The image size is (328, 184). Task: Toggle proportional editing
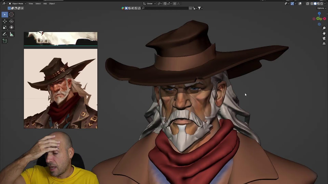(x=175, y=4)
